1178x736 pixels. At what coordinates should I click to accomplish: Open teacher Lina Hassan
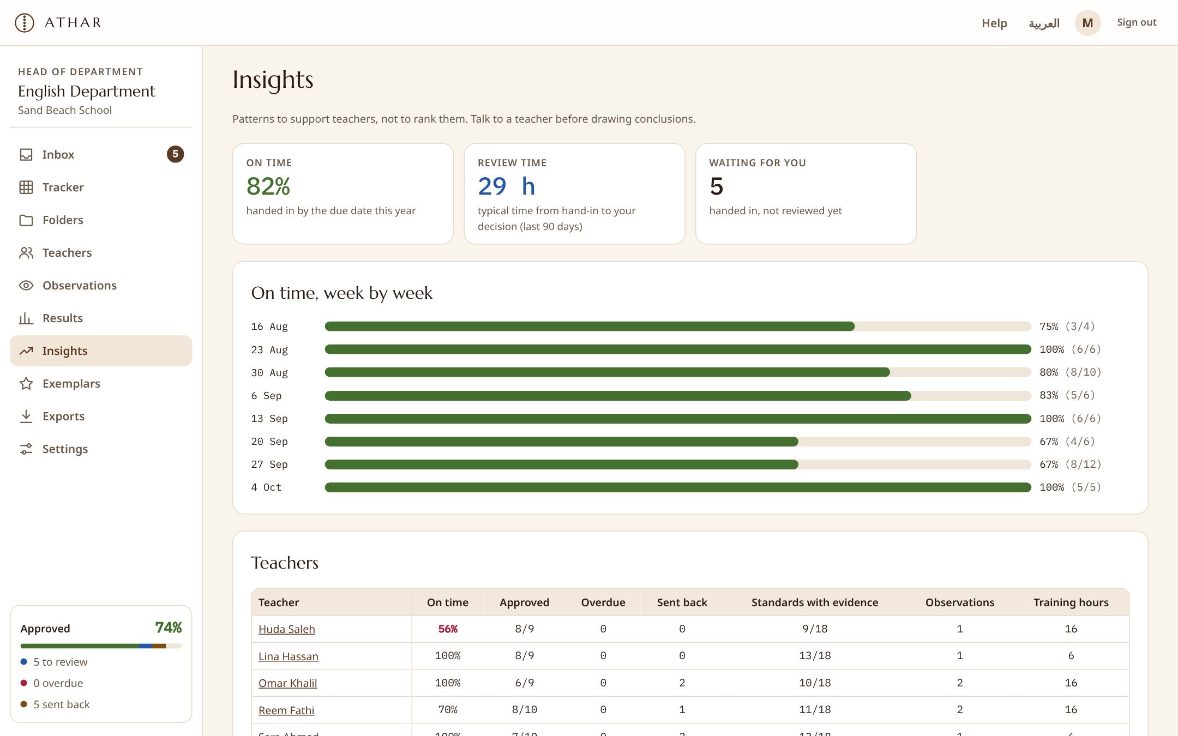tap(288, 656)
